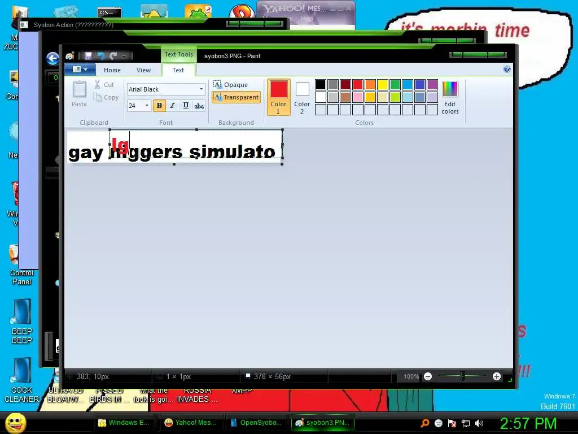Click the volume speaker tray icon
578x434 pixels.
(479, 423)
